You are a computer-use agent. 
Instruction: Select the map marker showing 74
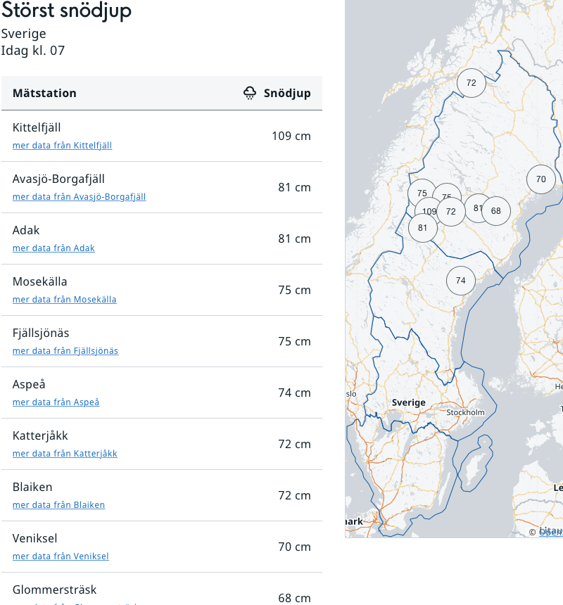[461, 281]
